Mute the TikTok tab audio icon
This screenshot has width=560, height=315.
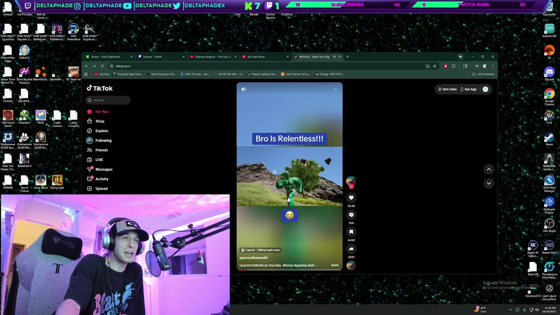point(334,57)
